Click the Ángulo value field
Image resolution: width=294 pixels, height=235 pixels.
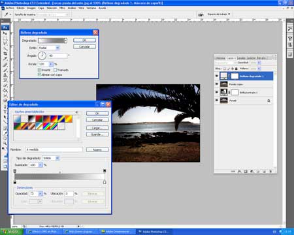click(57, 55)
